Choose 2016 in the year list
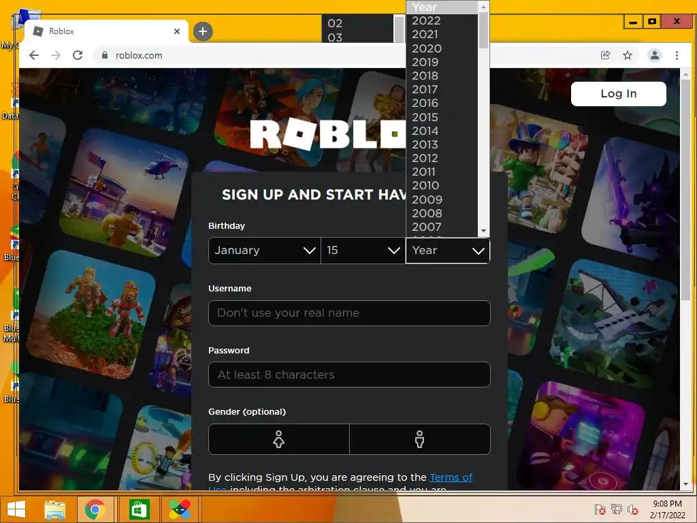The height and width of the screenshot is (523, 697). click(442, 104)
